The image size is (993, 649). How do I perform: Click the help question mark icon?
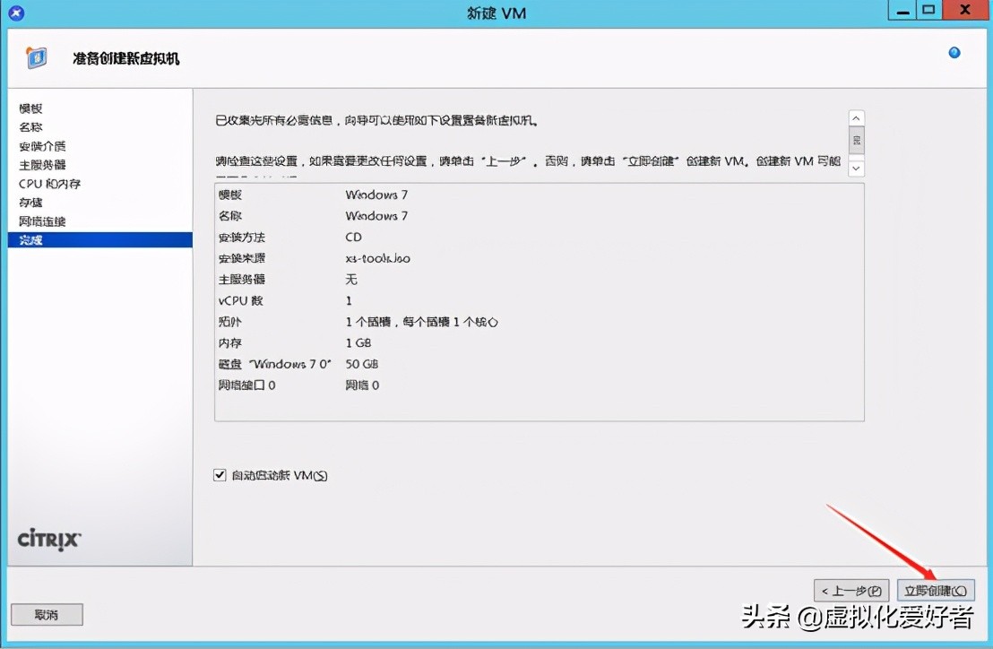click(x=954, y=53)
